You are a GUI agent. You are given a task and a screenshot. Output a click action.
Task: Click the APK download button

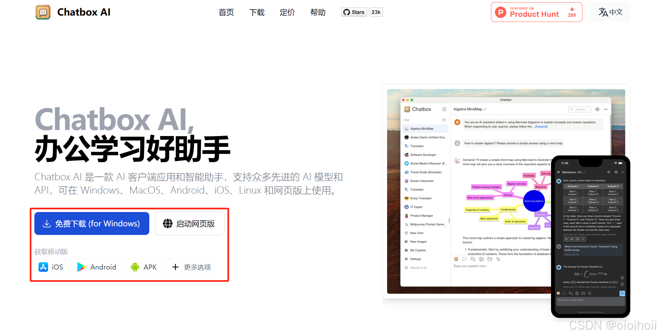(x=144, y=267)
